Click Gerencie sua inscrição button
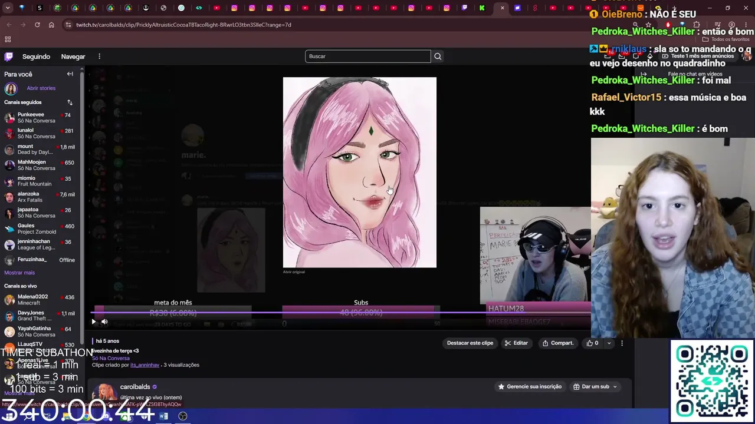755x424 pixels. coord(530,387)
